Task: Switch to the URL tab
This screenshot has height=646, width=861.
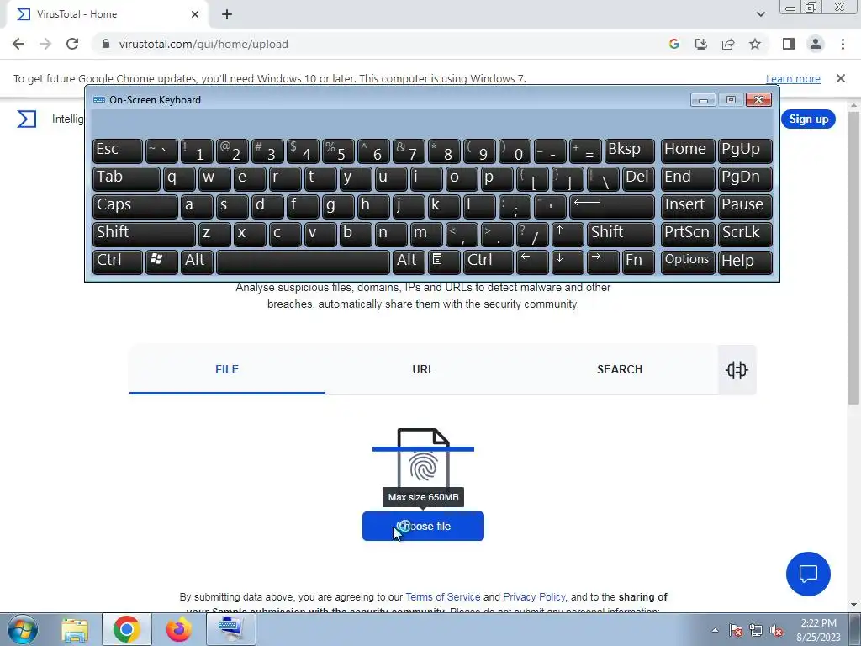Action: click(424, 369)
